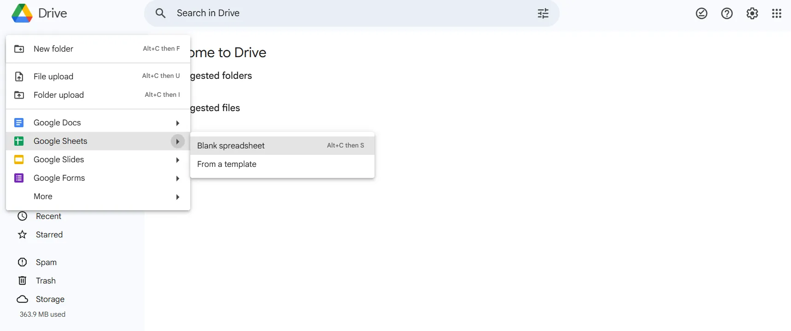Click the 363.9 MB used text

(x=42, y=314)
